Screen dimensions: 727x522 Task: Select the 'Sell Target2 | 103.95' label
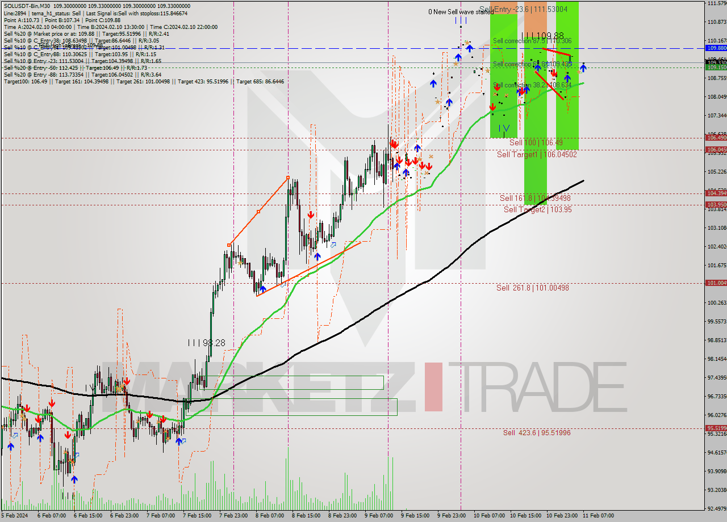point(538,209)
